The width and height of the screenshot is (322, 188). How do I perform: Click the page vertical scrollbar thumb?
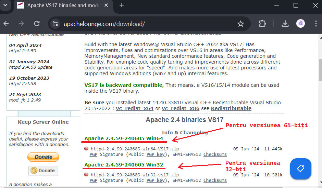320,71
